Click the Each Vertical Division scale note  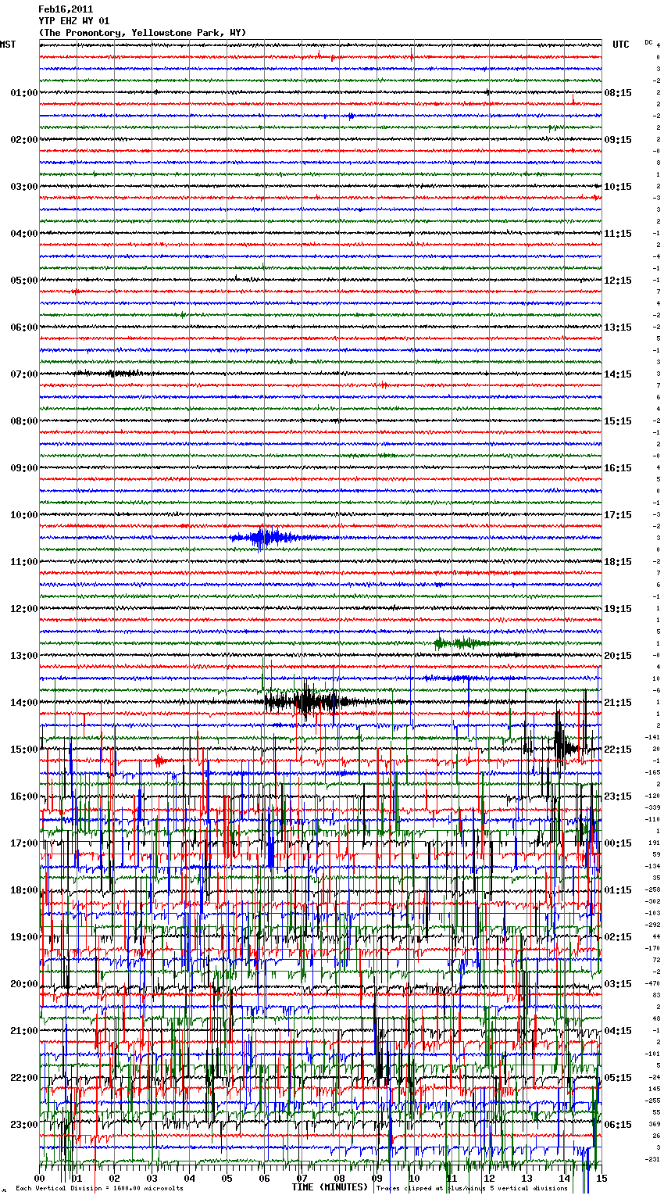tap(100, 1188)
